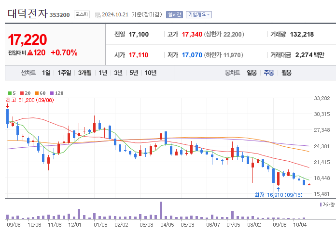This screenshot has height=231, width=336.
Task: Click the calendar icon beside the date
Action: pos(98,15)
